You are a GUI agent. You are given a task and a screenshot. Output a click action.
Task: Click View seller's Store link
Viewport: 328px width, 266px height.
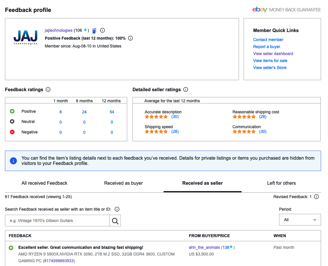pyautogui.click(x=270, y=68)
